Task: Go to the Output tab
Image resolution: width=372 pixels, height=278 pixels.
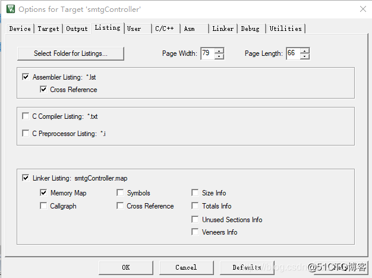Action: pos(77,29)
